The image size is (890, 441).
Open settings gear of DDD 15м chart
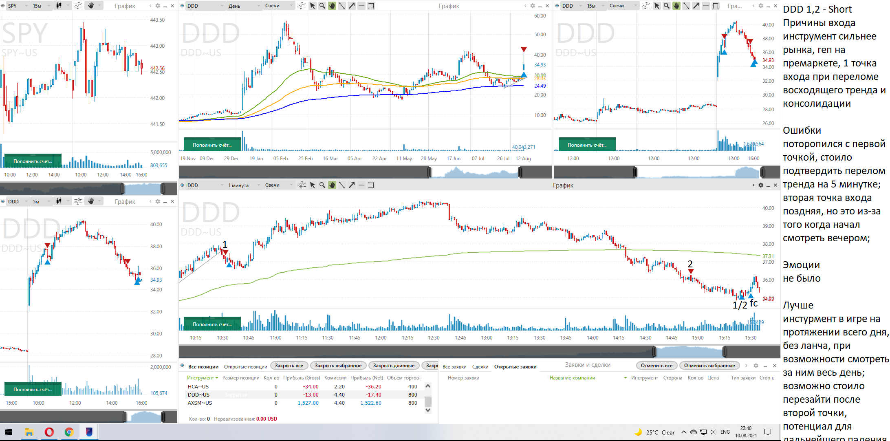(761, 6)
